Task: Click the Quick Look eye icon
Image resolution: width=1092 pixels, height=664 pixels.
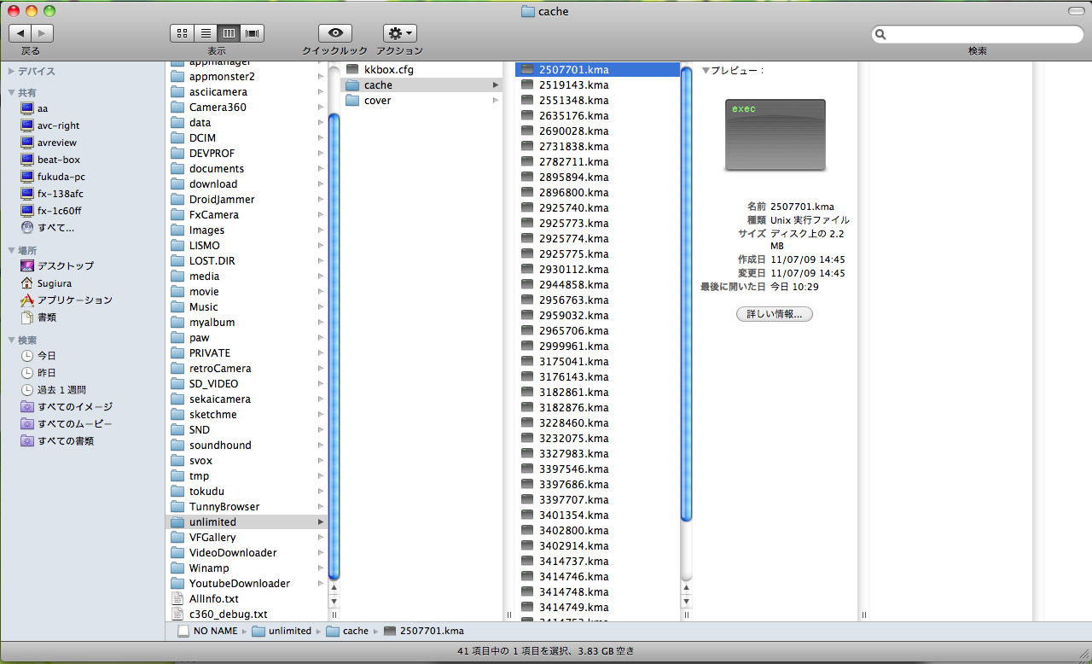Action: pyautogui.click(x=334, y=33)
